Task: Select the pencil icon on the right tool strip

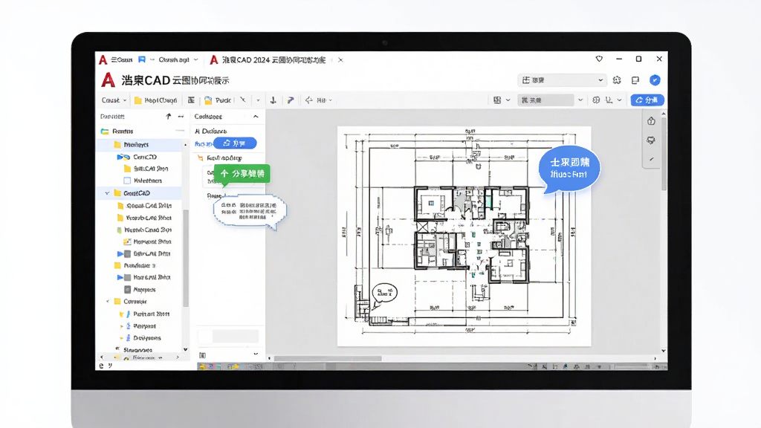Action: point(651,159)
